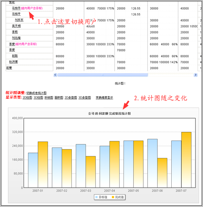203x207 pixels.
Task: Switch chart to 折线图 line type
Action: click(49, 97)
